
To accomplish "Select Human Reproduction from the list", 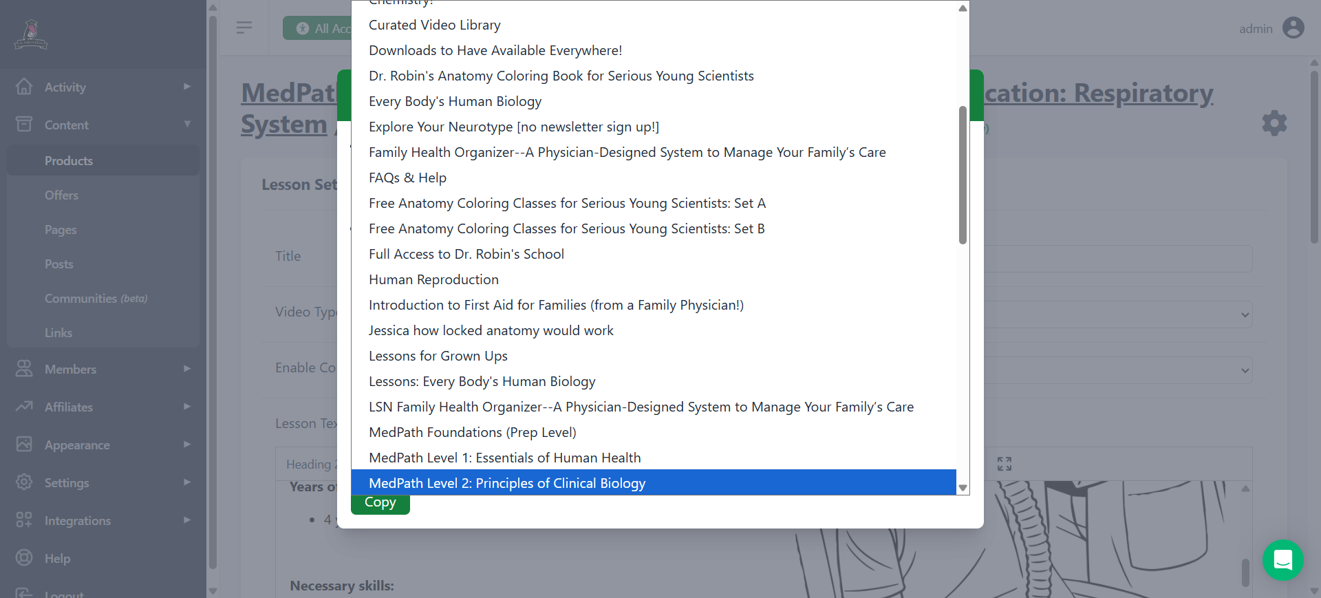I will click(x=433, y=279).
